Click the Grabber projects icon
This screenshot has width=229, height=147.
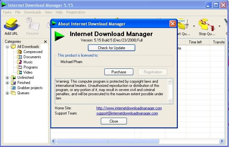[14, 88]
